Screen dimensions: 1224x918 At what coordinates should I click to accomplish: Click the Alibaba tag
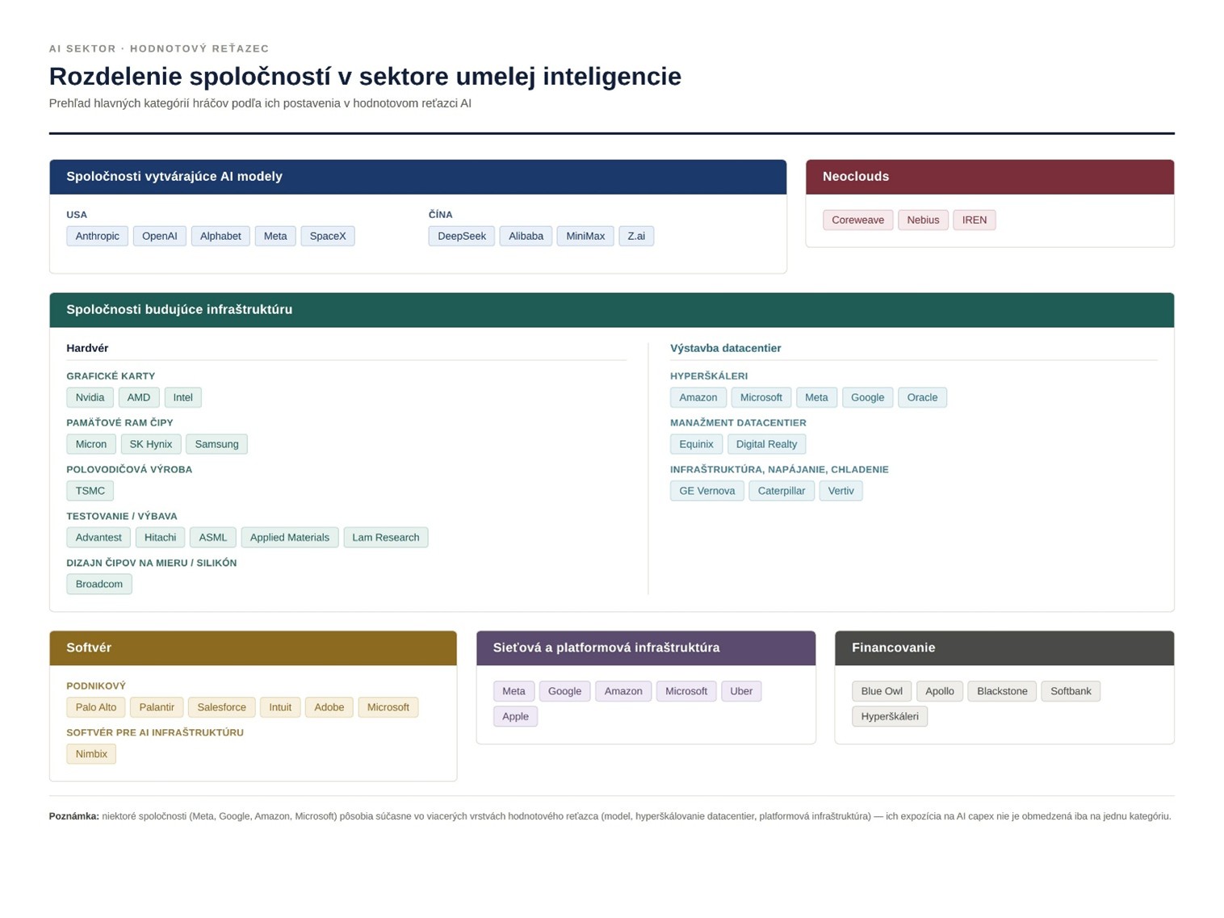pyautogui.click(x=526, y=236)
